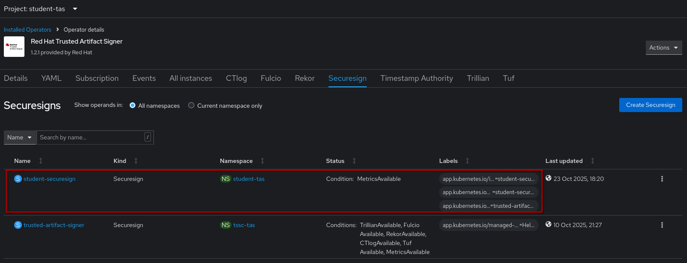The height and width of the screenshot is (263, 687).
Task: Sort table by Kind column icon
Action: coord(136,161)
